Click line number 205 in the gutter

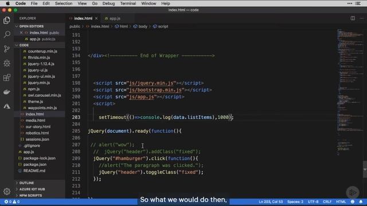76,131
